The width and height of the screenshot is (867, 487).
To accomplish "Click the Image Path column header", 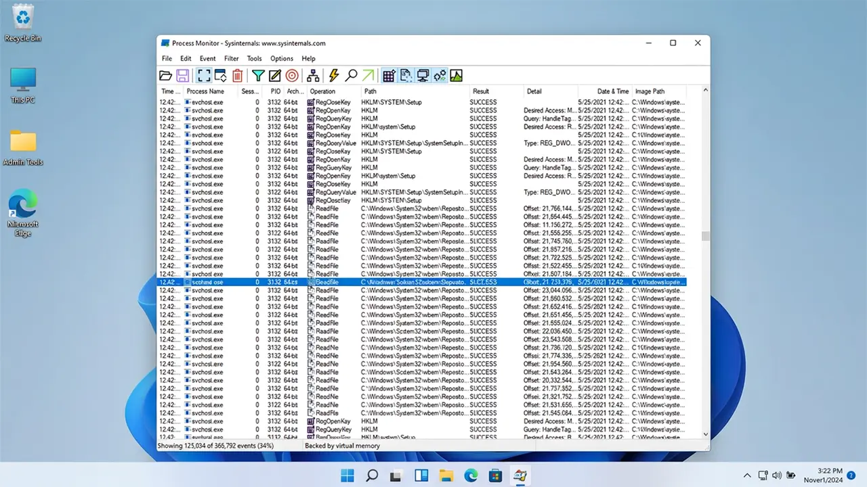I will click(x=659, y=91).
